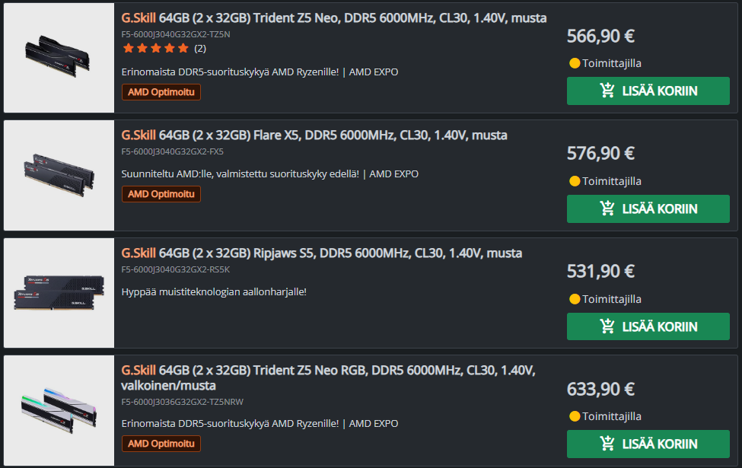The height and width of the screenshot is (468, 742).
Task: Click Toimittajilla status for Ripjaws S5
Action: pos(611,299)
